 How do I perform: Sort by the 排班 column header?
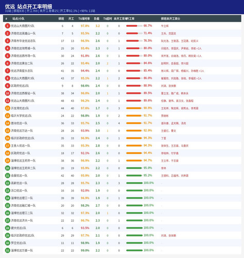[61, 19]
